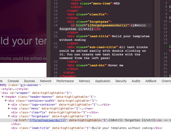Select the Application tab
This screenshot has height=131, width=171.
pos(103,81)
